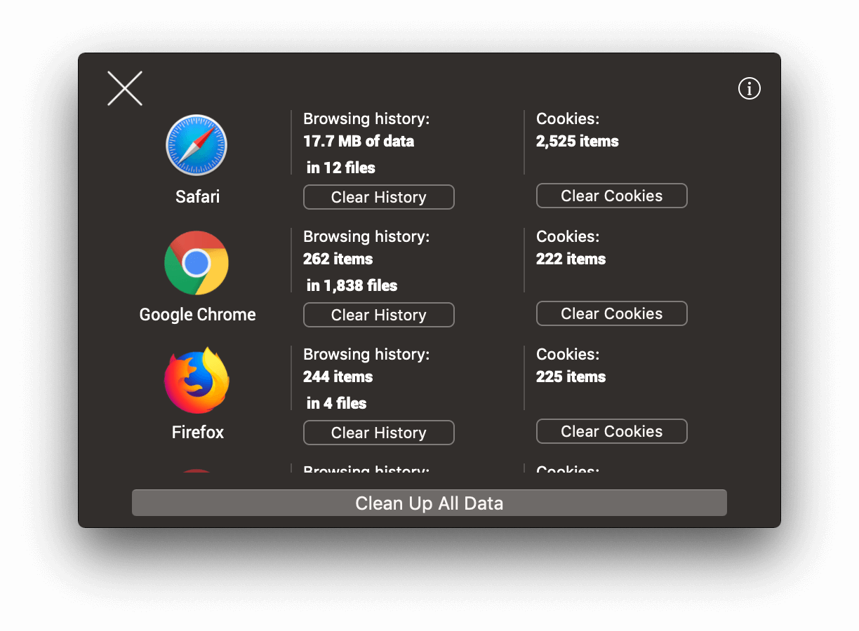Select the Firefox icon

[x=197, y=380]
